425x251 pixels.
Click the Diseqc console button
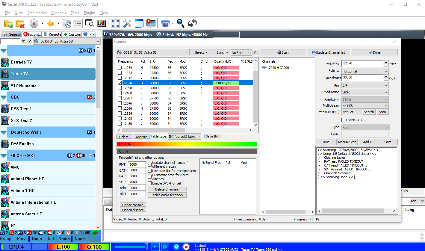133,205
